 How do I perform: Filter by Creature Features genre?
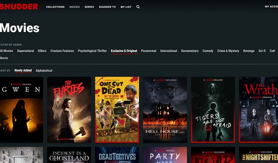point(62,51)
